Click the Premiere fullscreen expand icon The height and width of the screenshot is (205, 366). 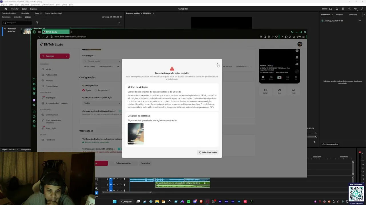pos(362,9)
